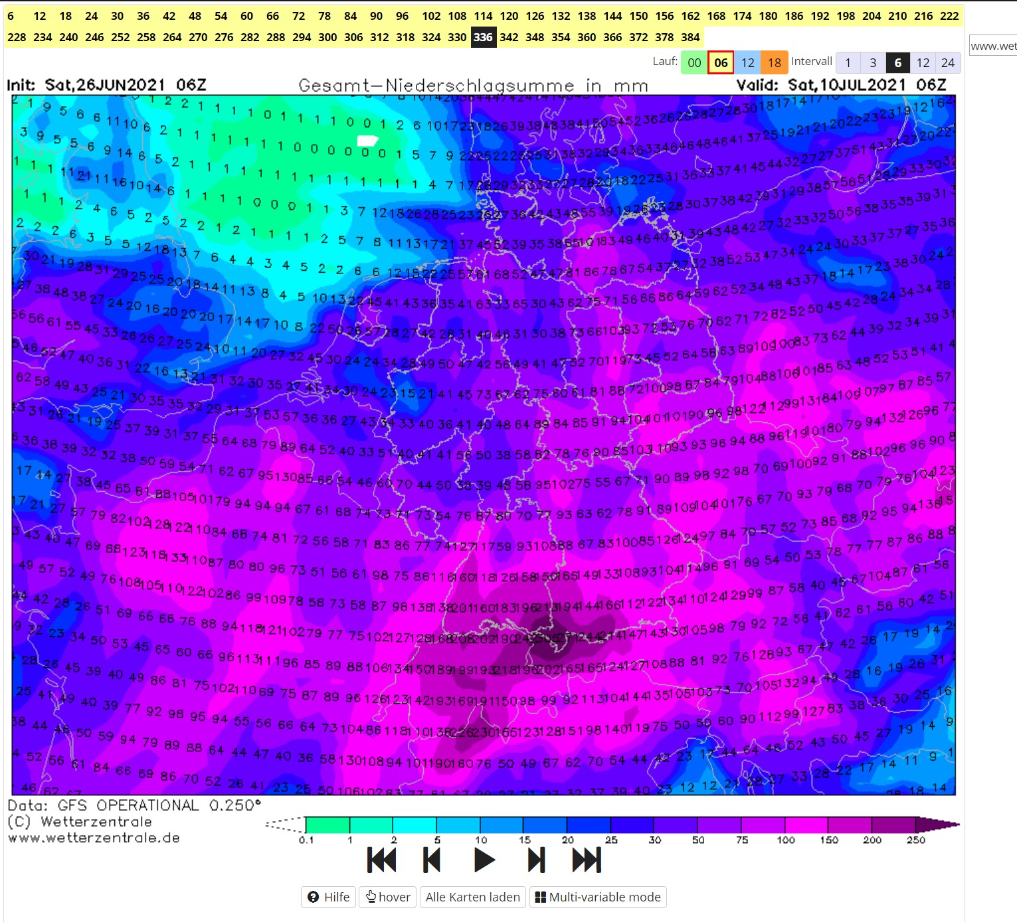Set interval to 1 hour
This screenshot has width=1017, height=922.
pos(848,62)
